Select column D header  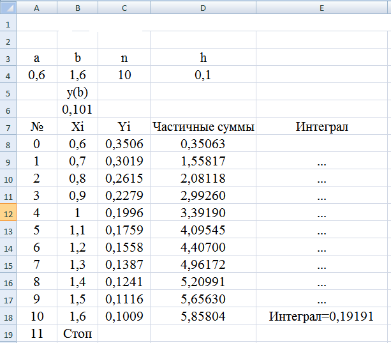click(203, 8)
